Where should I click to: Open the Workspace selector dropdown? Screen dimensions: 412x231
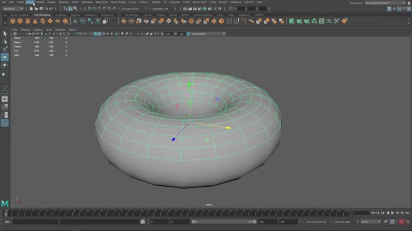tap(385, 3)
